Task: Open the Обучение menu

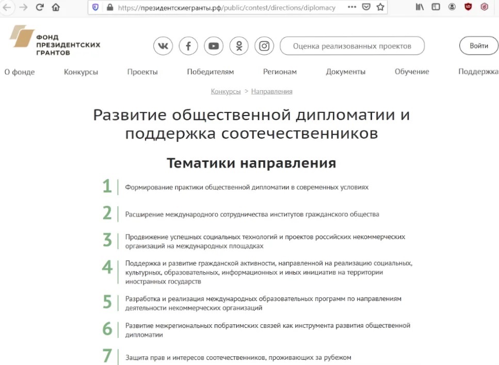Action: pos(412,72)
